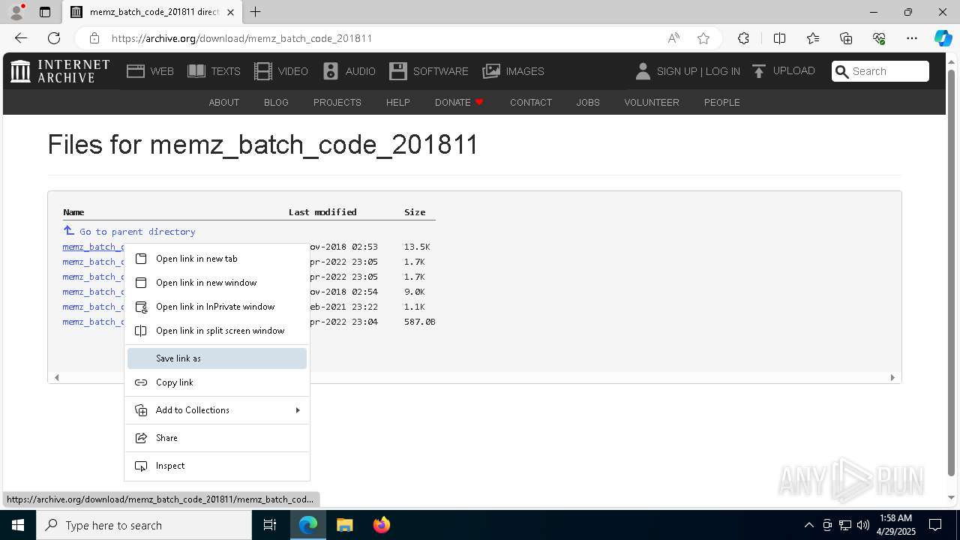960x540 pixels.
Task: Open the Favorites list icon
Action: [813, 38]
